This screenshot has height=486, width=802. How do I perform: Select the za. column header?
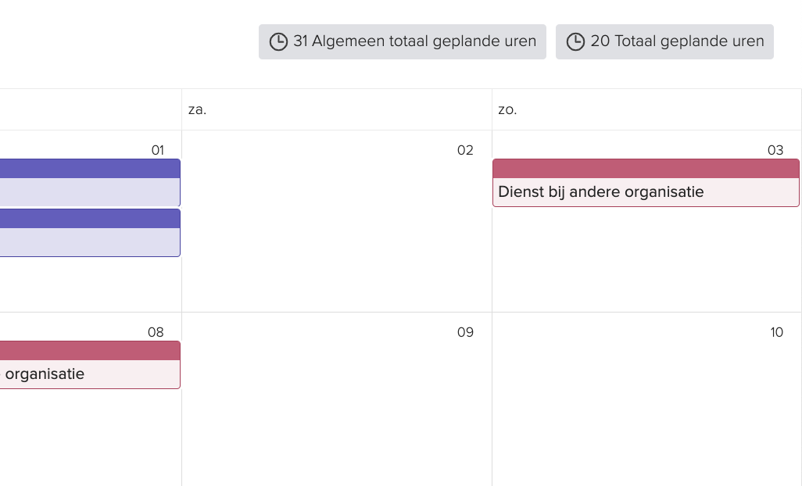[337, 109]
